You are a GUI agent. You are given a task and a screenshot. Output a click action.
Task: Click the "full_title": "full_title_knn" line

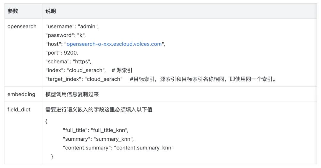click(95, 130)
